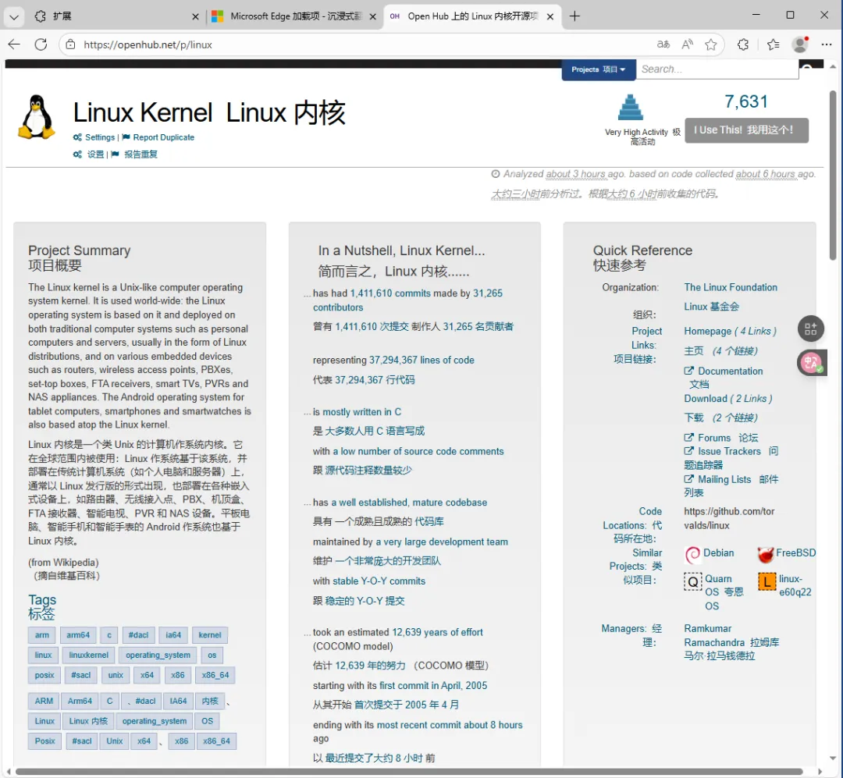843x778 pixels.
Task: Click the 7,631 users count
Action: coord(746,101)
